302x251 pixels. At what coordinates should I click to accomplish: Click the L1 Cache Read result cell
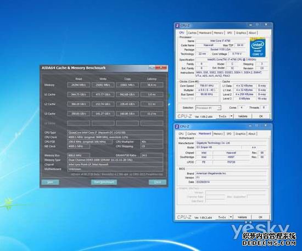pyautogui.click(x=79, y=94)
